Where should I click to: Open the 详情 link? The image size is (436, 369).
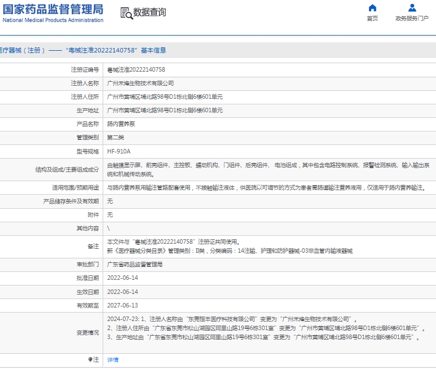click(x=113, y=359)
